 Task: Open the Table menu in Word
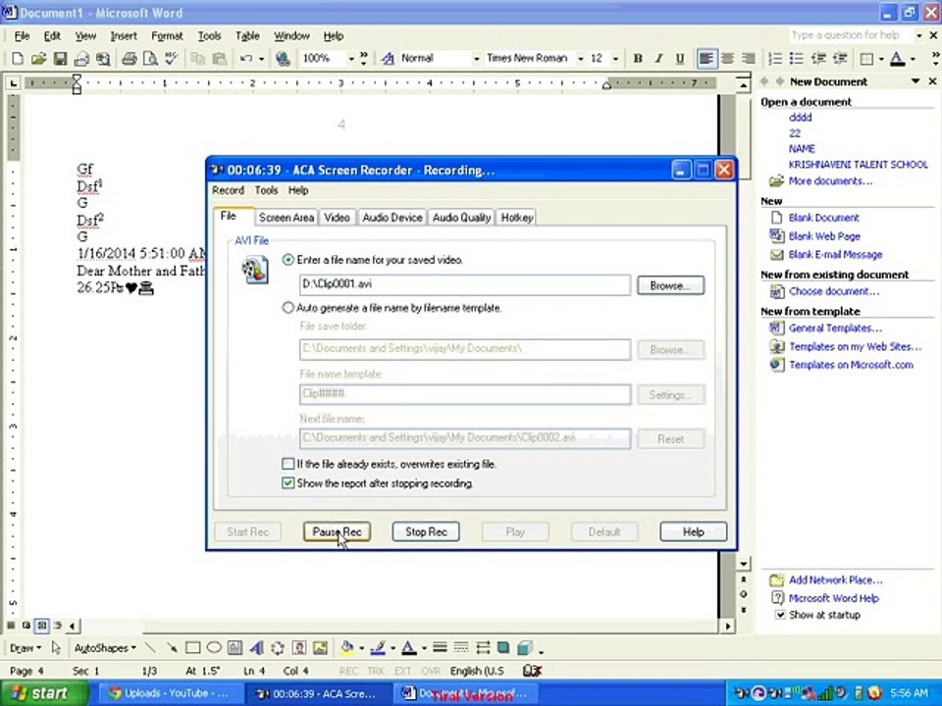tap(247, 36)
